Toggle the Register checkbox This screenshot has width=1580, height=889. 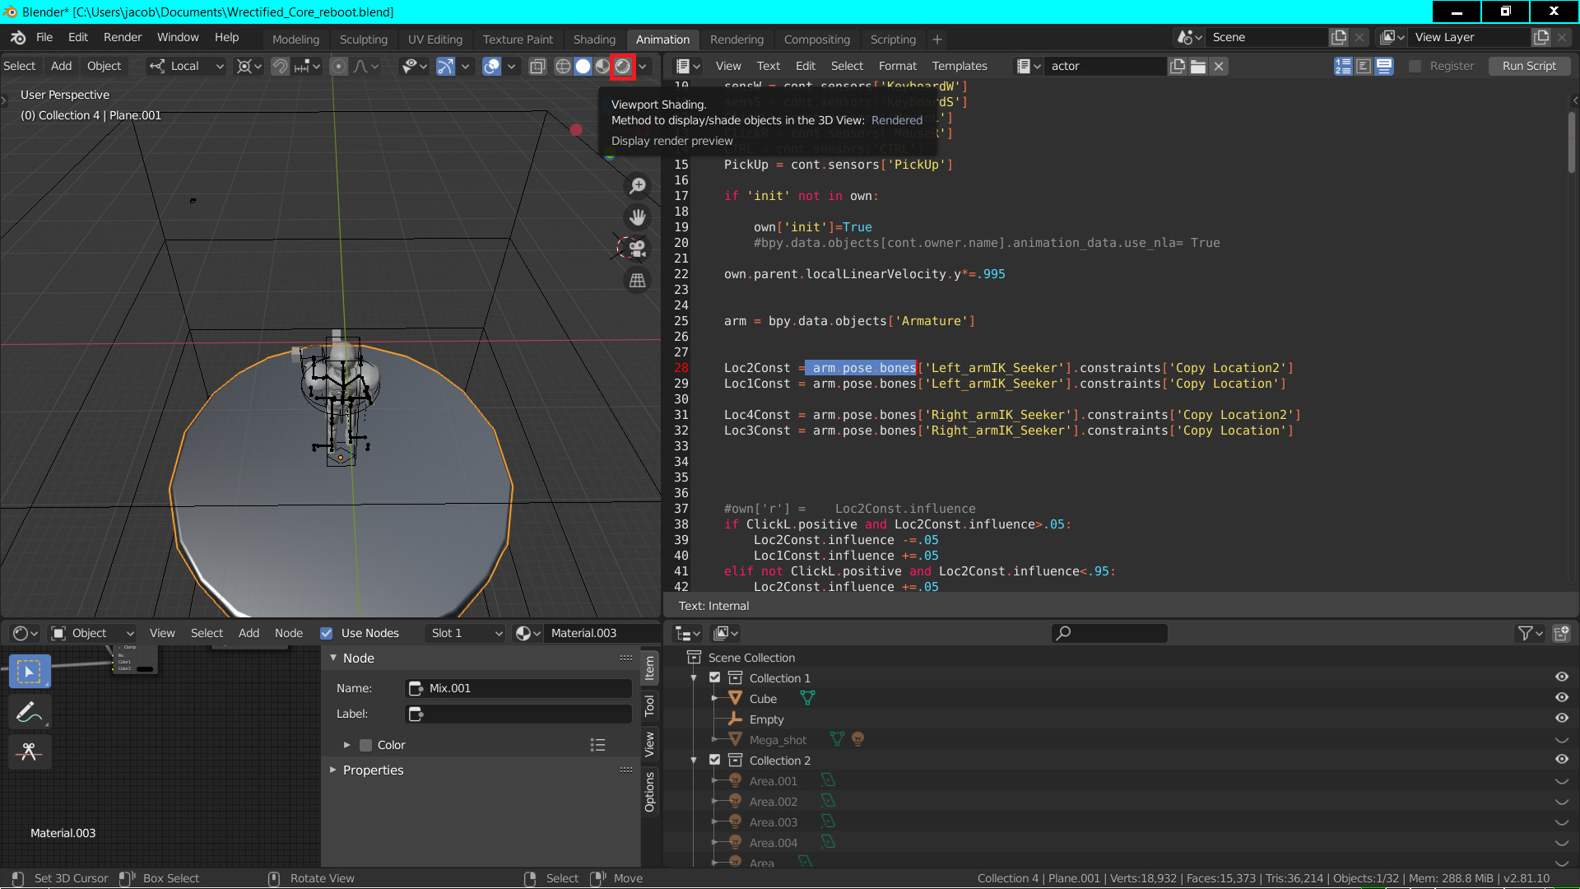point(1415,67)
